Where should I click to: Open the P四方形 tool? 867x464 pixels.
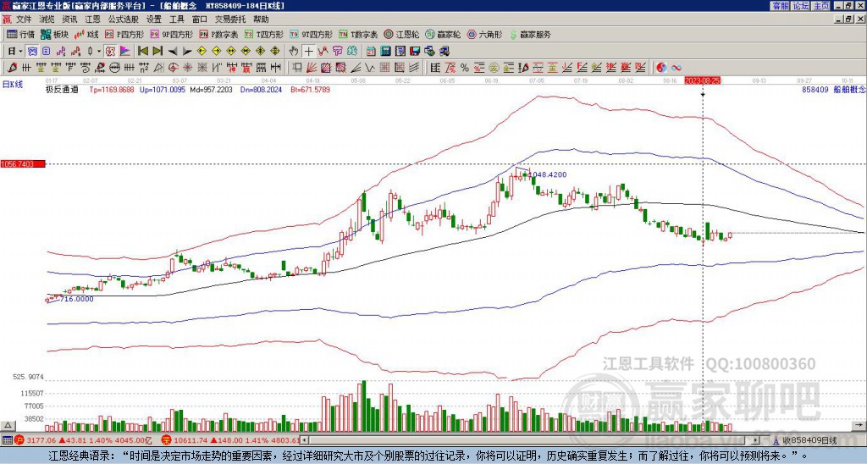pos(124,34)
